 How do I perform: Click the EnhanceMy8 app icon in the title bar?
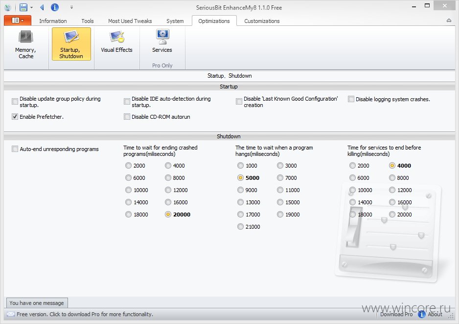(x=8, y=8)
